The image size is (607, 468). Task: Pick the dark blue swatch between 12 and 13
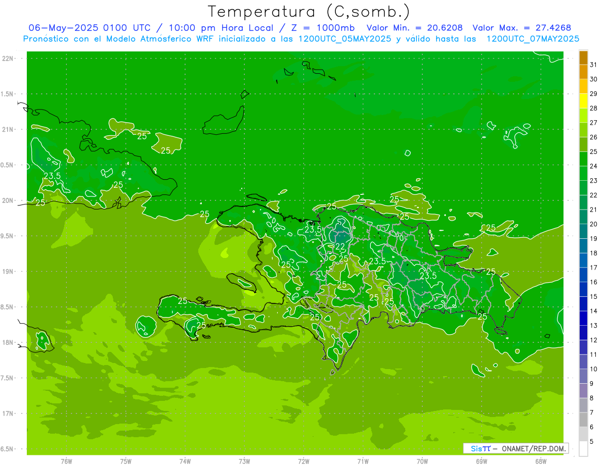(583, 333)
